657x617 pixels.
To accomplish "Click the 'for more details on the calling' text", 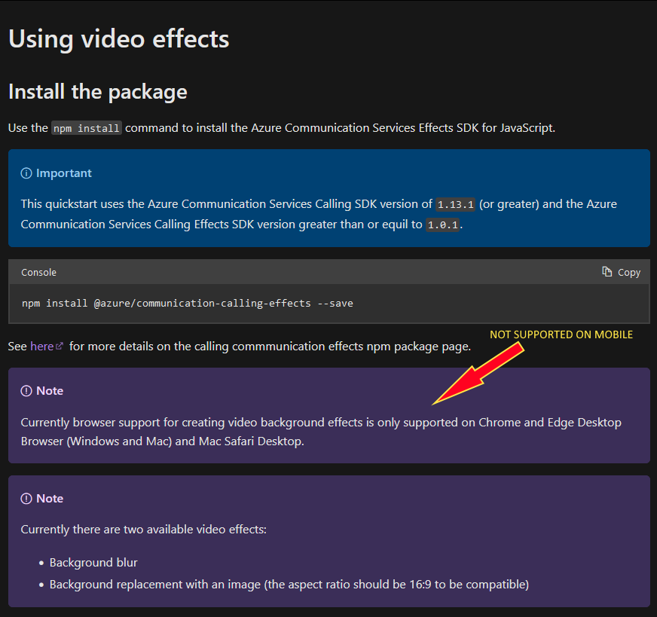I will pos(270,347).
